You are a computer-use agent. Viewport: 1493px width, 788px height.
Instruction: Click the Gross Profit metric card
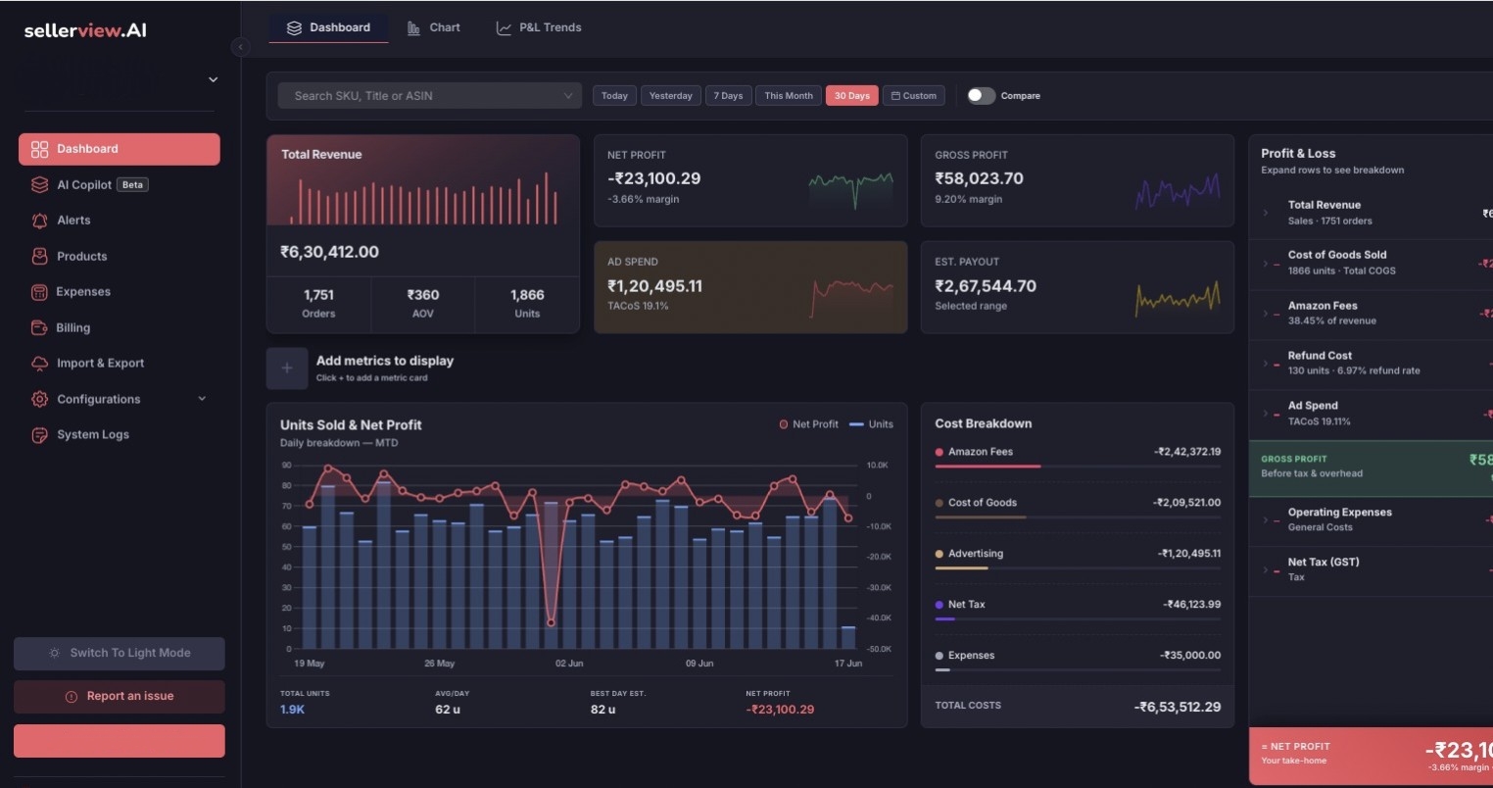click(x=1078, y=180)
